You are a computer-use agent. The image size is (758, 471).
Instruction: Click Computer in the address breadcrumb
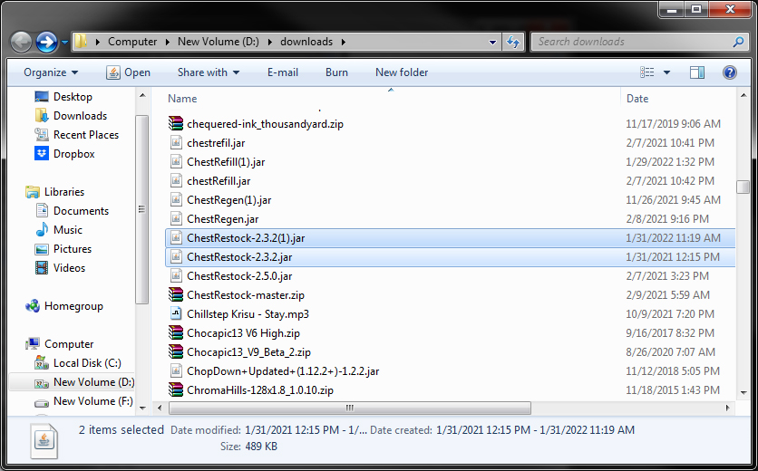click(132, 42)
